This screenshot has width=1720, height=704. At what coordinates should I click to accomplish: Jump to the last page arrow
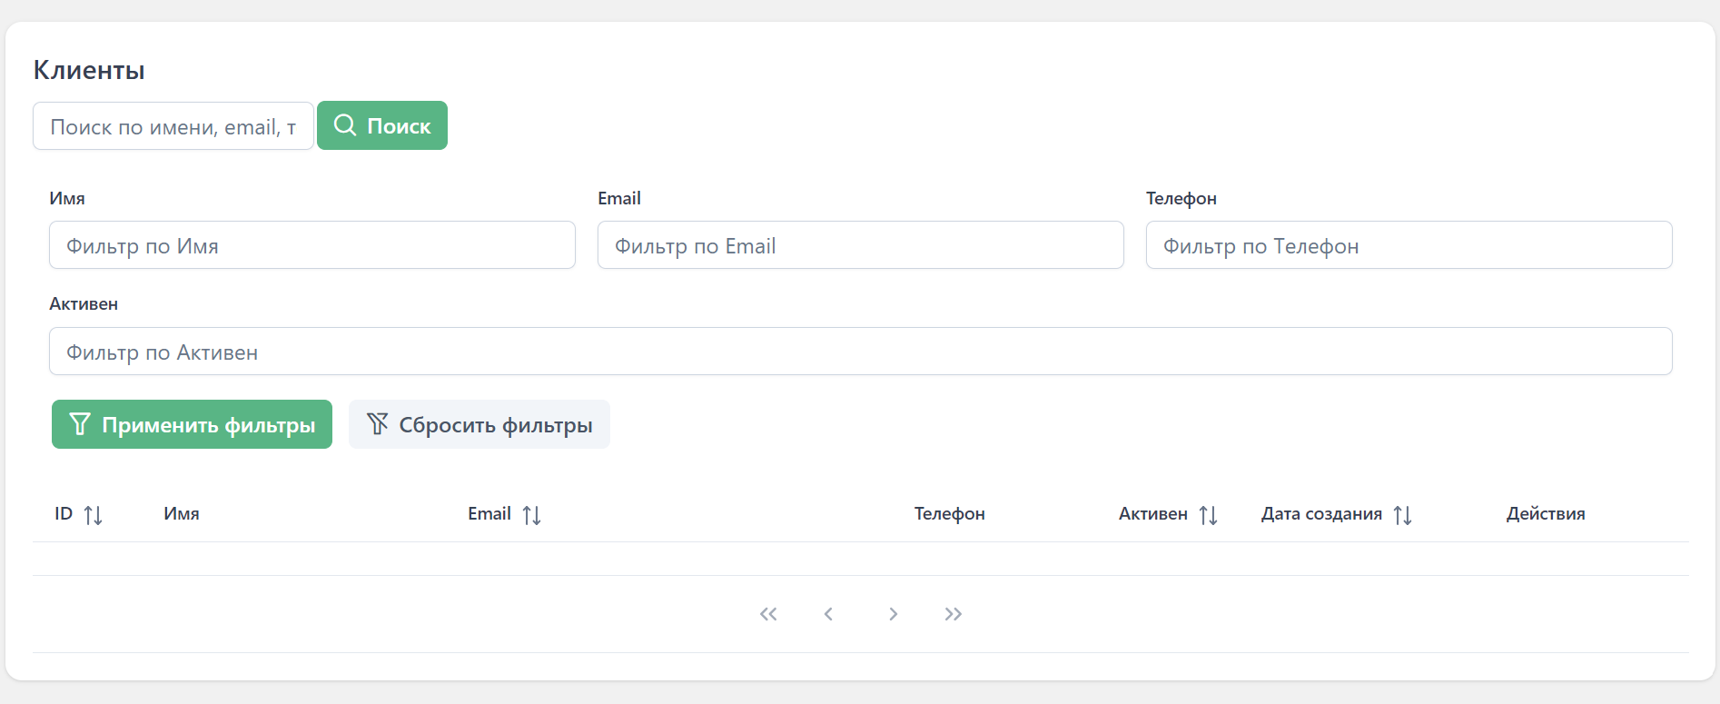click(x=953, y=614)
